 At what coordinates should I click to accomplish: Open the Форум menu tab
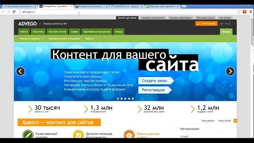click(119, 32)
